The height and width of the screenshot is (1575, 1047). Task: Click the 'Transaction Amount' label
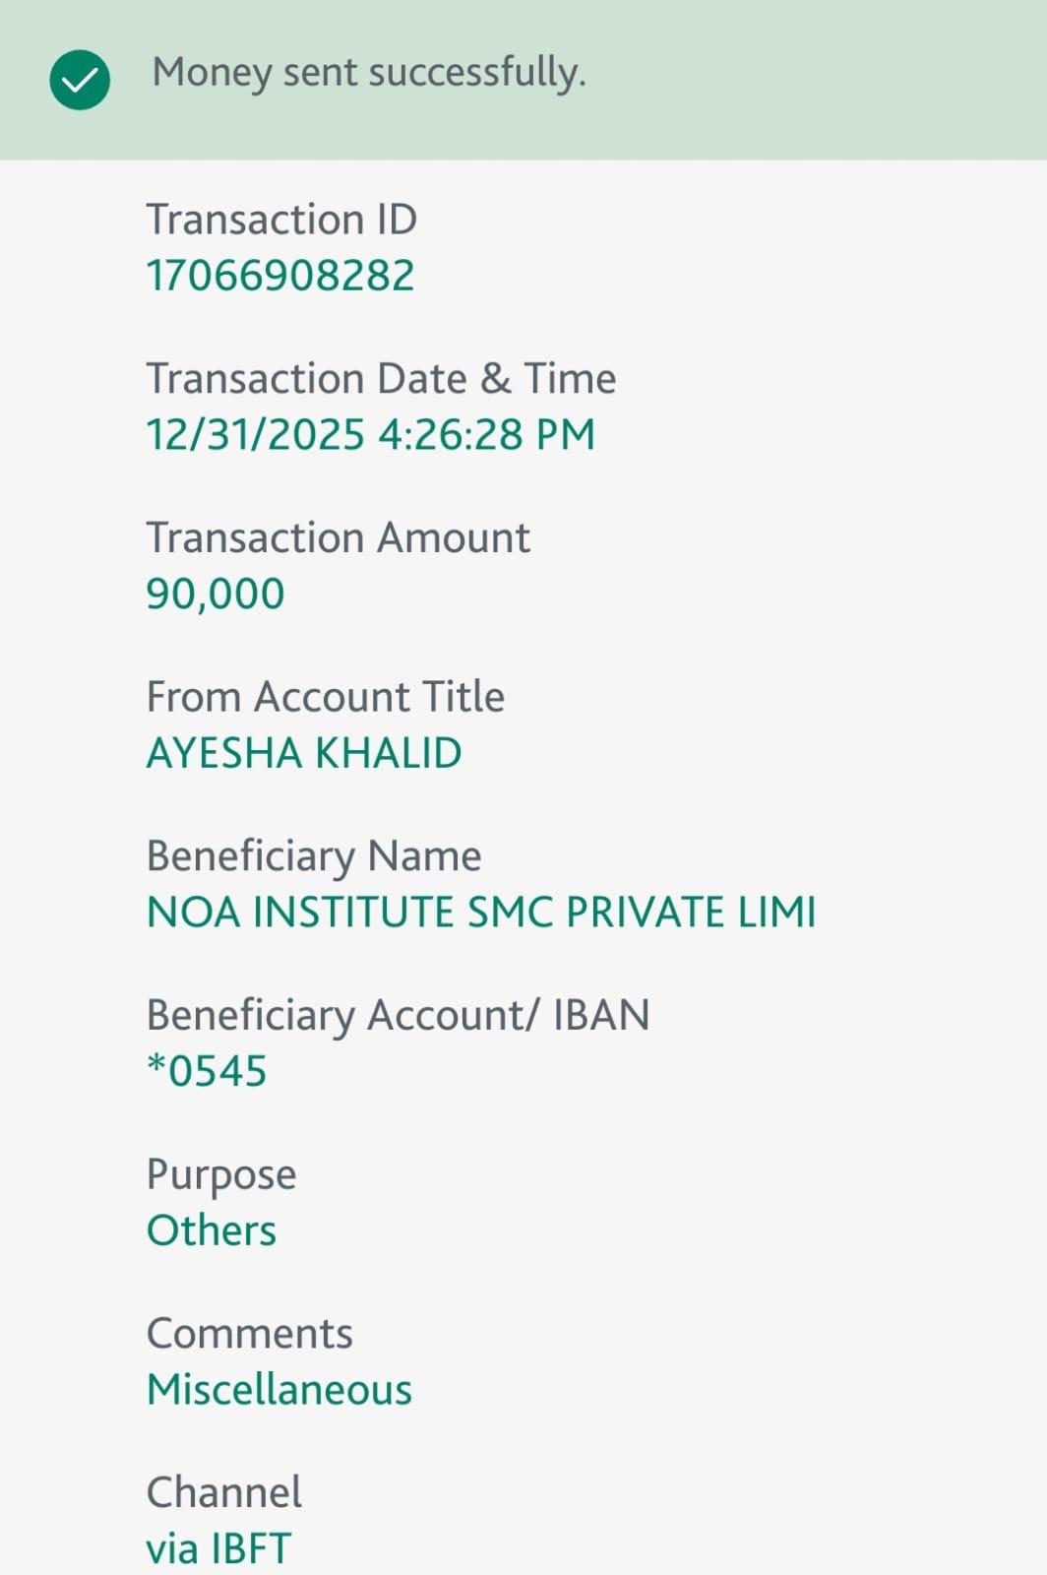(x=338, y=538)
